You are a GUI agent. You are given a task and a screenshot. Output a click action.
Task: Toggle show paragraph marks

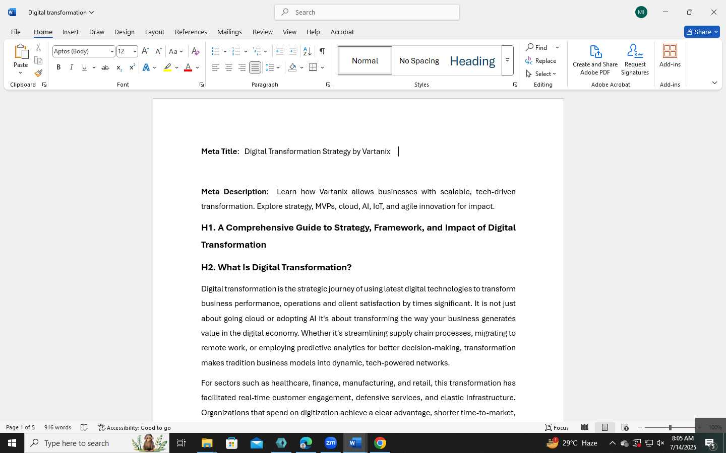322,51
